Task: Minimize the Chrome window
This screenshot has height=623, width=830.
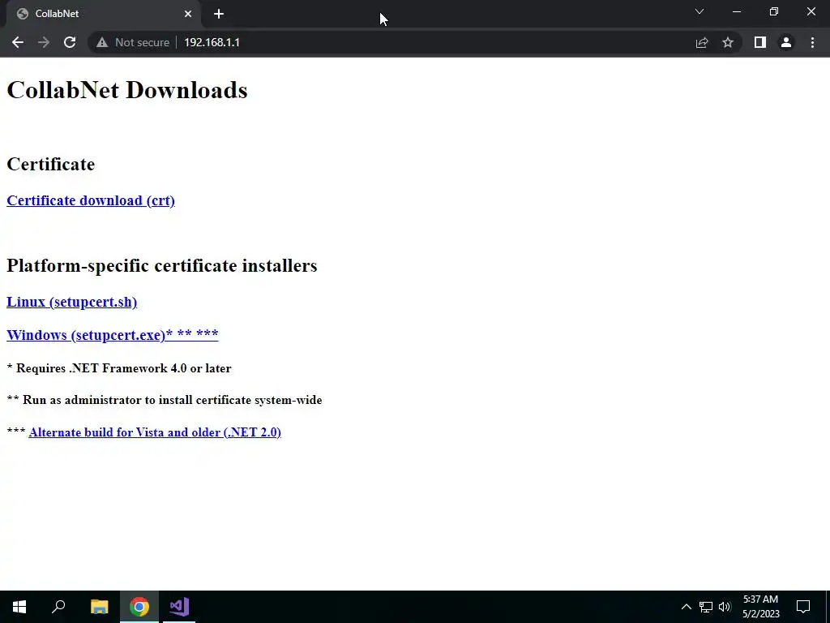Action: (737, 11)
